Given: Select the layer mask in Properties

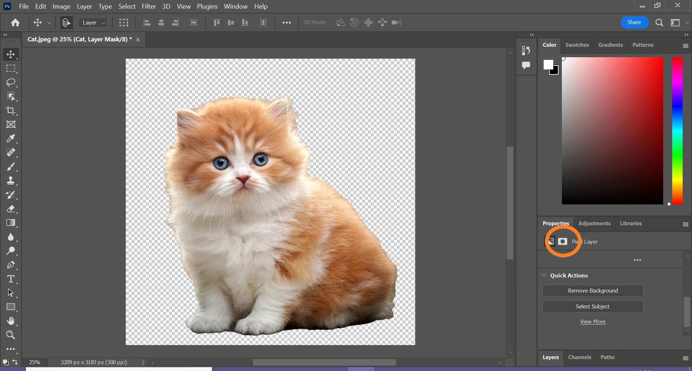Looking at the screenshot, I should click(x=563, y=241).
